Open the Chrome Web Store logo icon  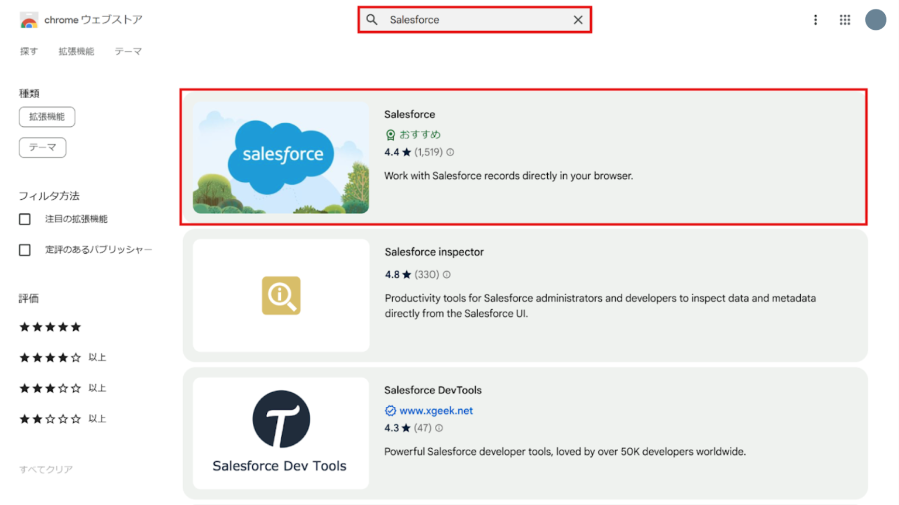[28, 19]
